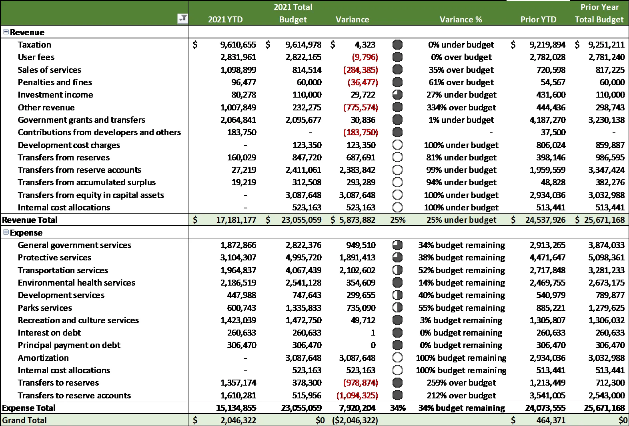Viewport: 629px width, 426px height.
Task: Click the 259% over budget cell
Action: click(x=461, y=382)
